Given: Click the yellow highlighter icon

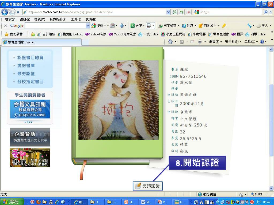Looking at the screenshot, I should pos(224,26).
